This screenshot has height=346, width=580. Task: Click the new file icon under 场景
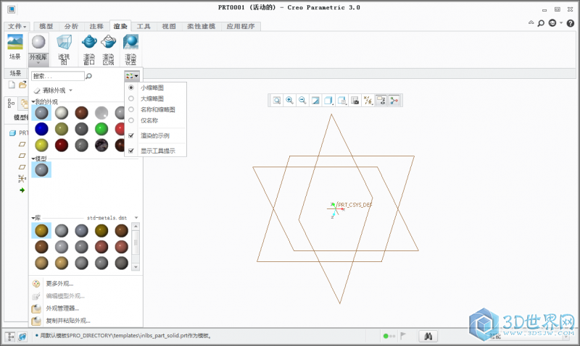12,85
